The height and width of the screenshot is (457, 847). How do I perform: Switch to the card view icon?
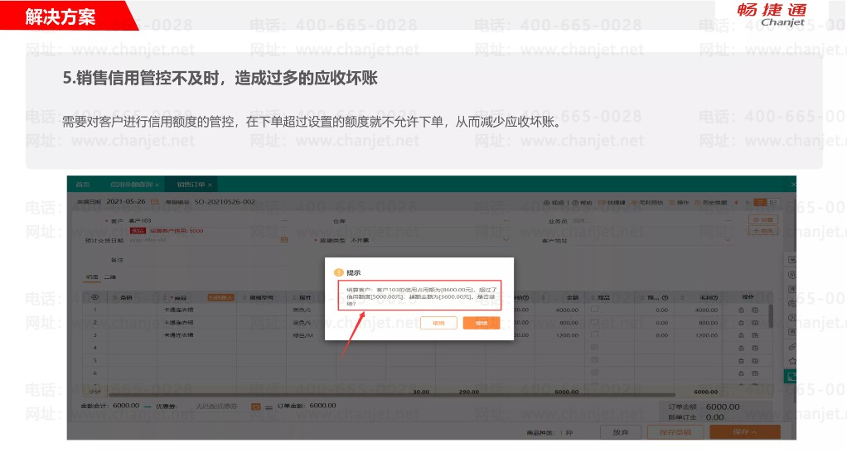tap(773, 202)
